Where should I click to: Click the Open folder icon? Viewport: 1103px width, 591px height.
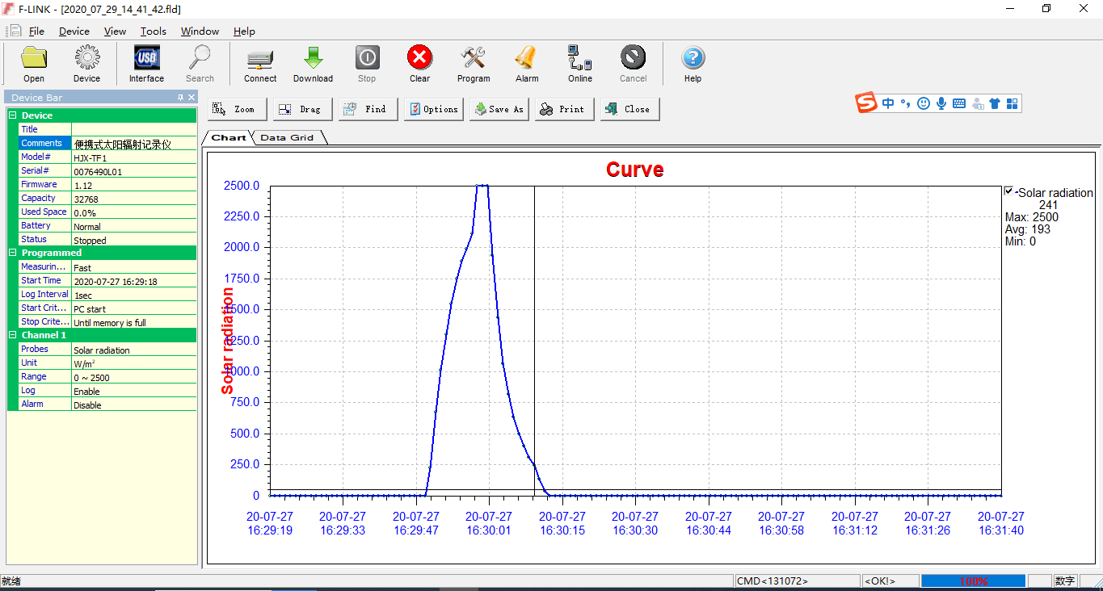[34, 58]
